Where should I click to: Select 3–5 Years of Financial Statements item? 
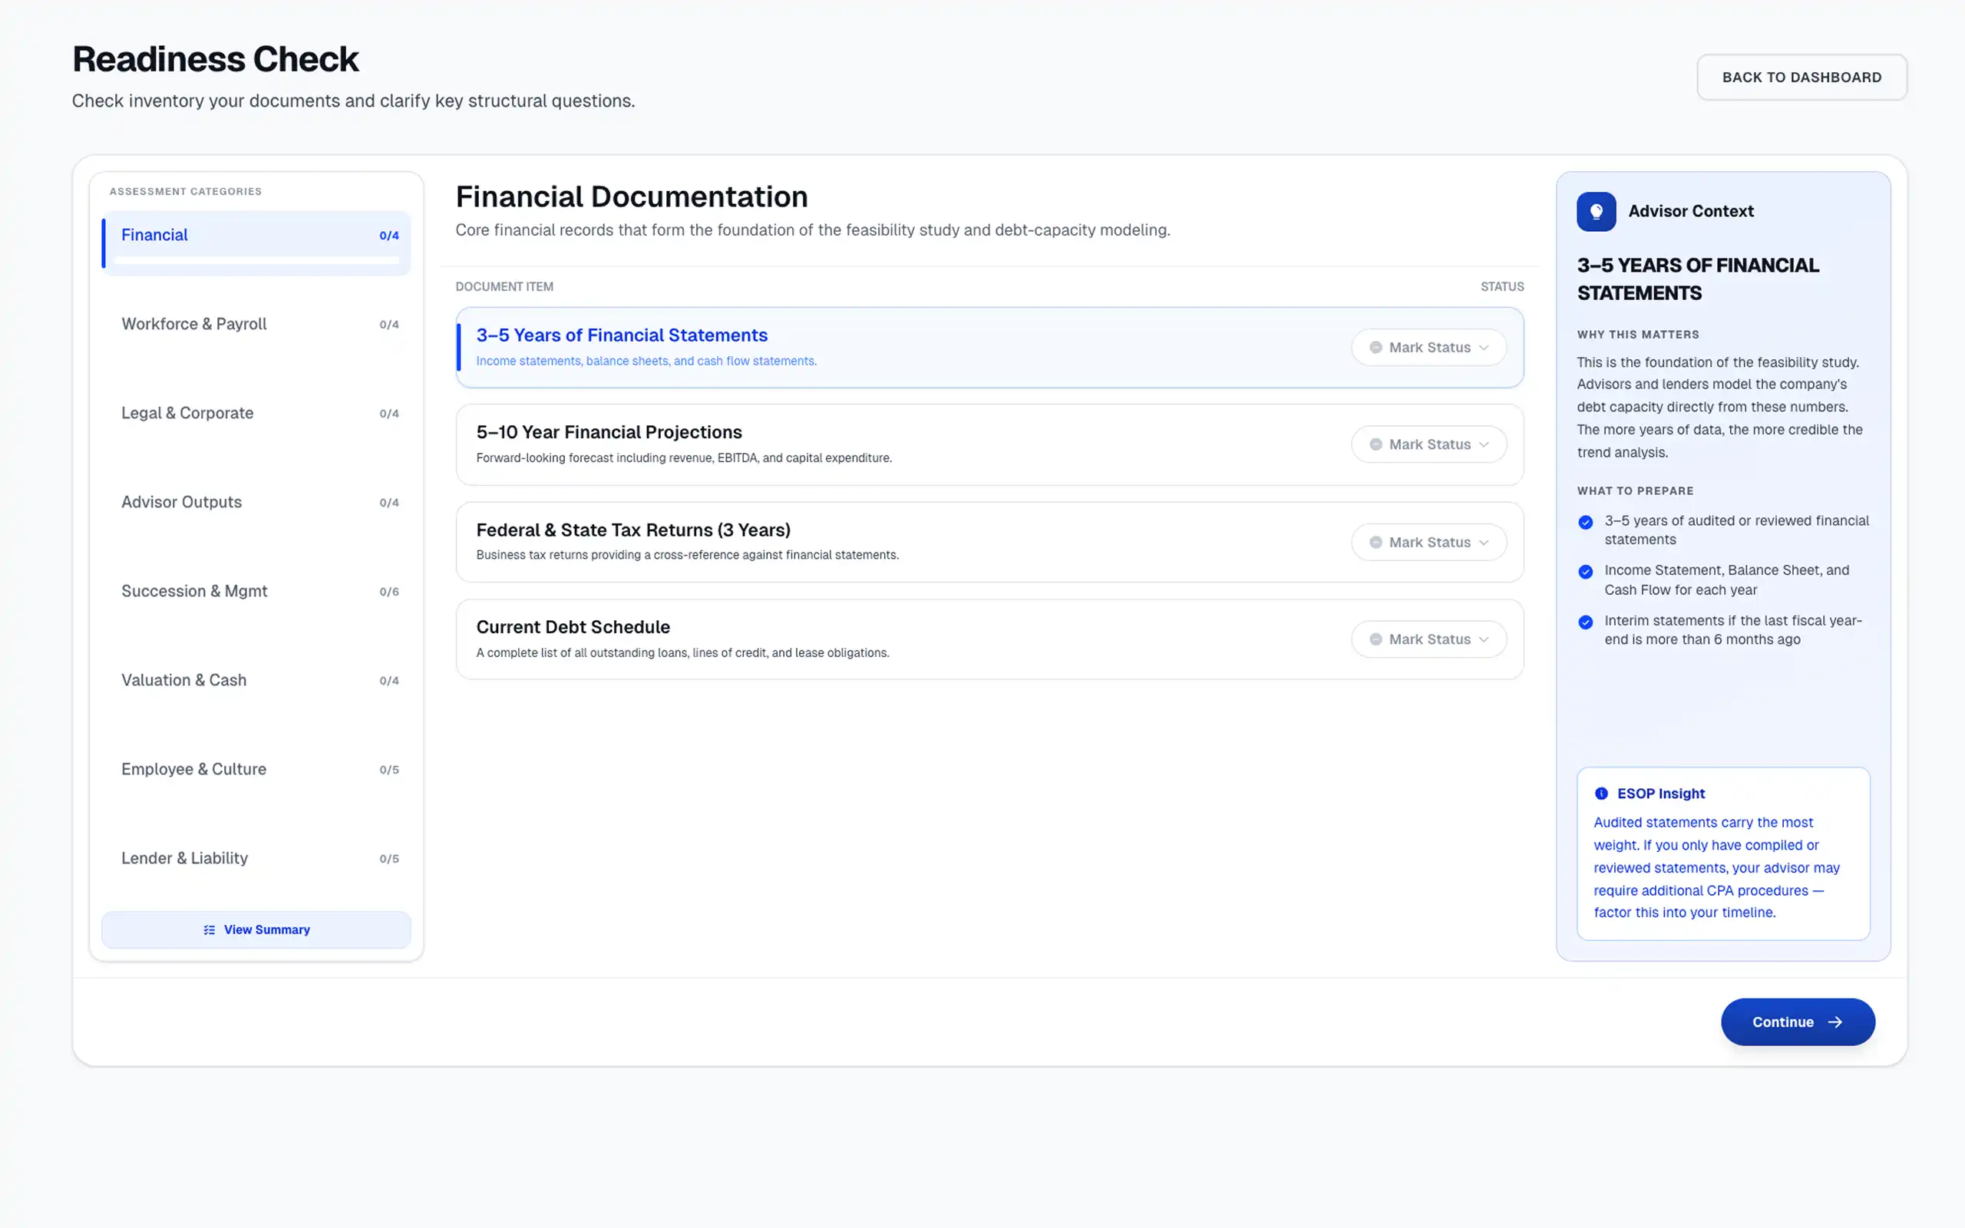point(989,348)
